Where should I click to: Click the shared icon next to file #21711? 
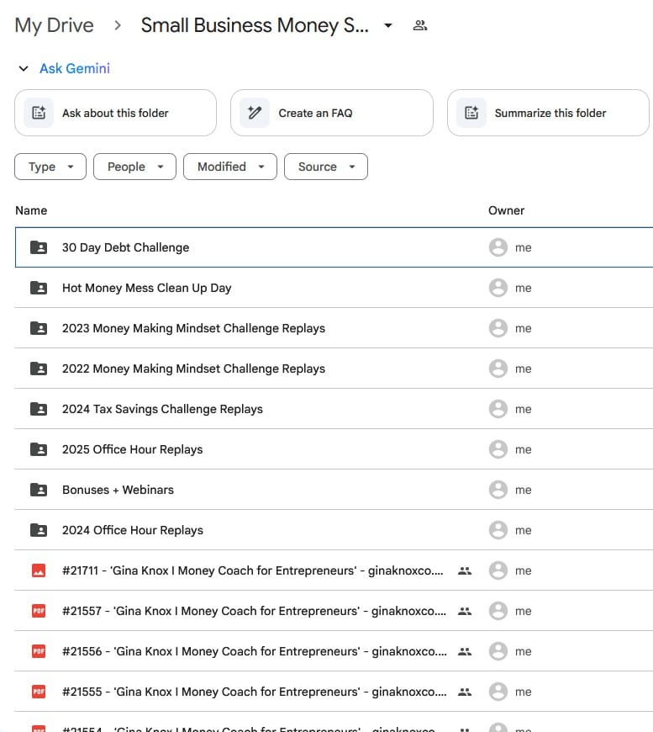click(464, 570)
